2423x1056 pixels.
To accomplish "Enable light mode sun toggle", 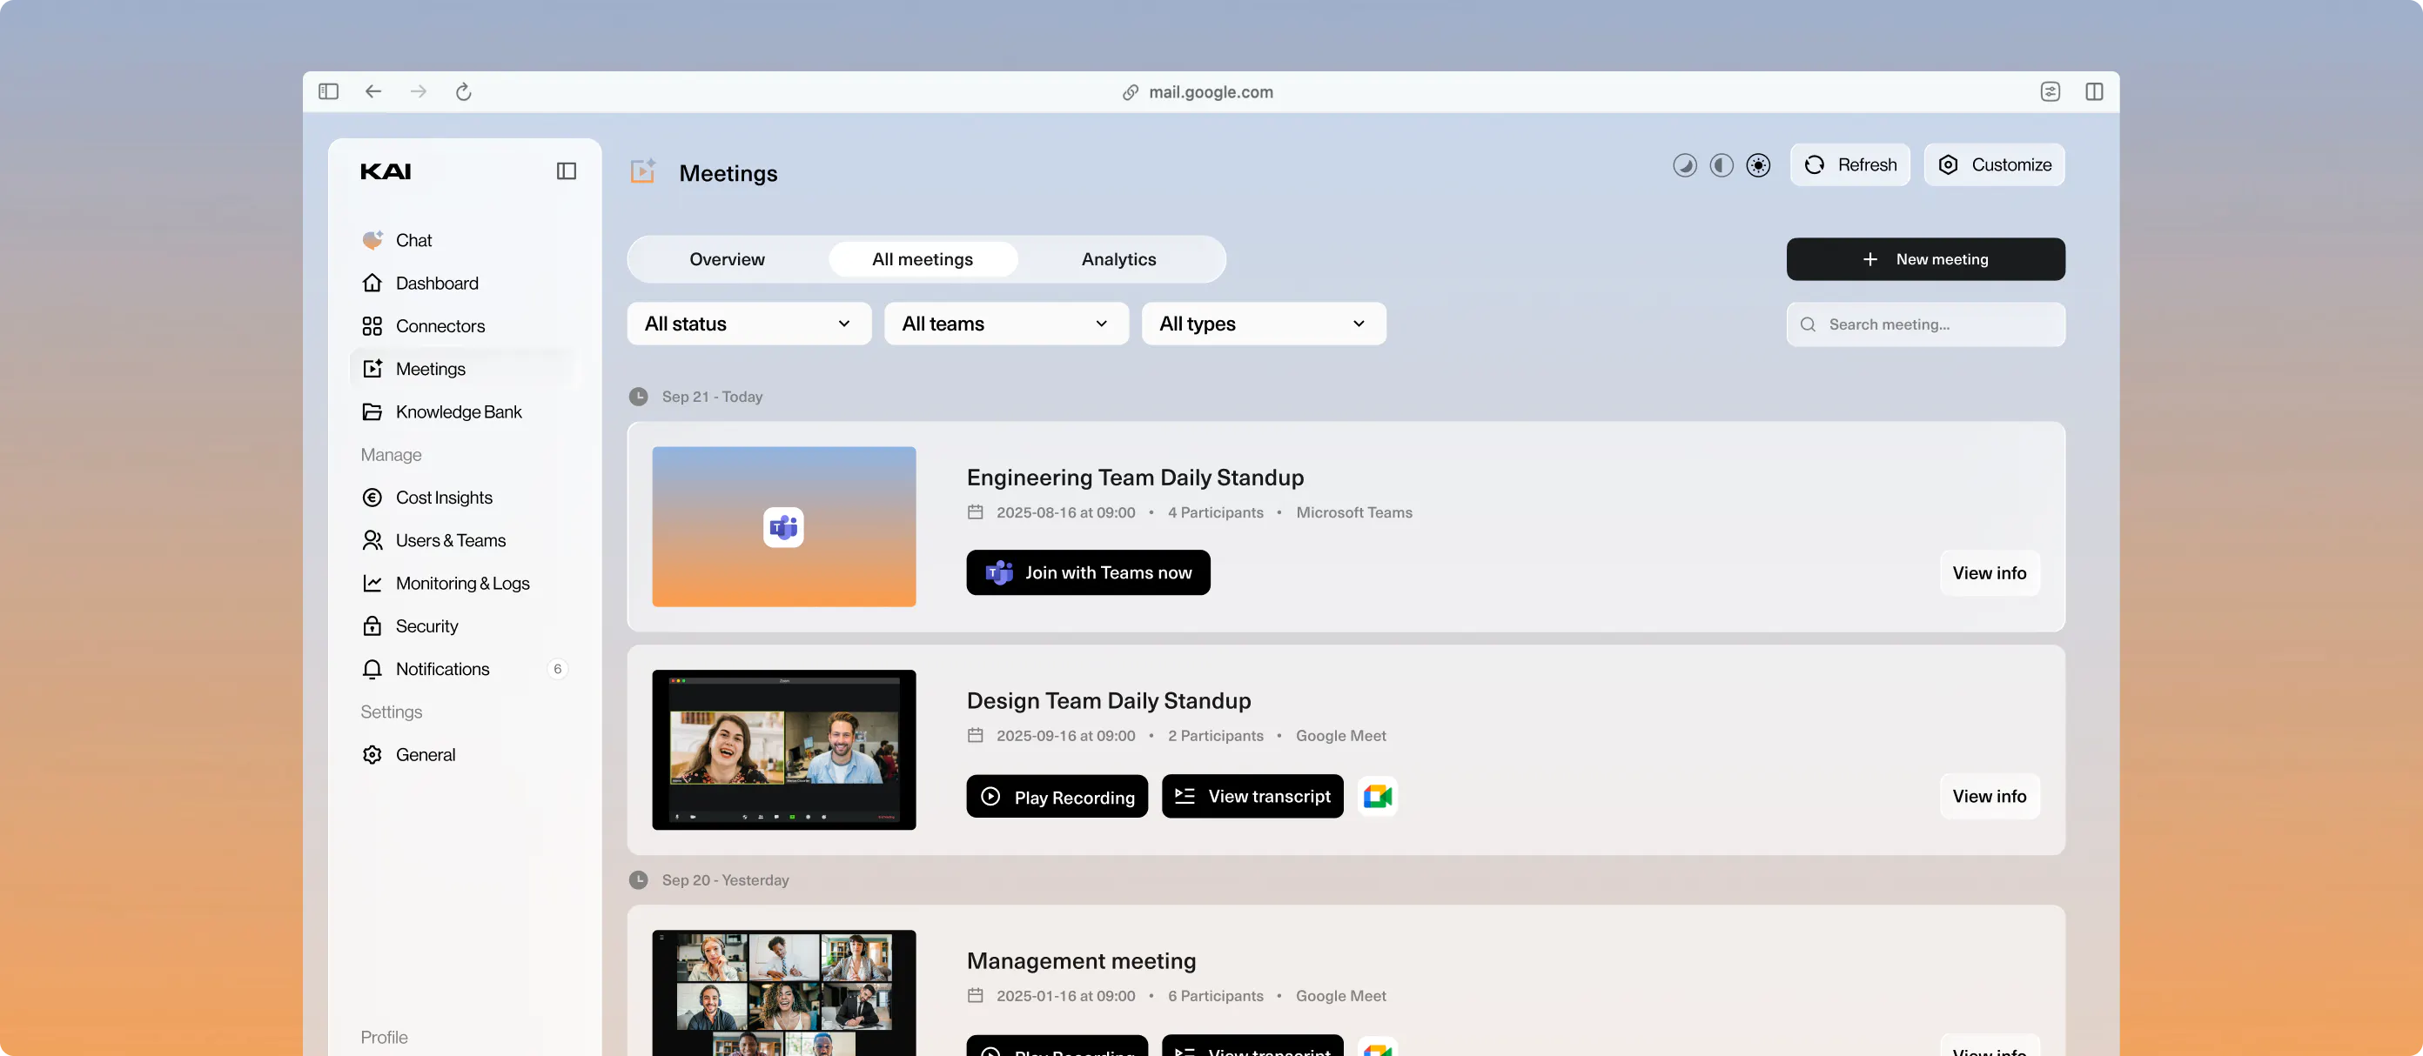I will [x=1757, y=165].
